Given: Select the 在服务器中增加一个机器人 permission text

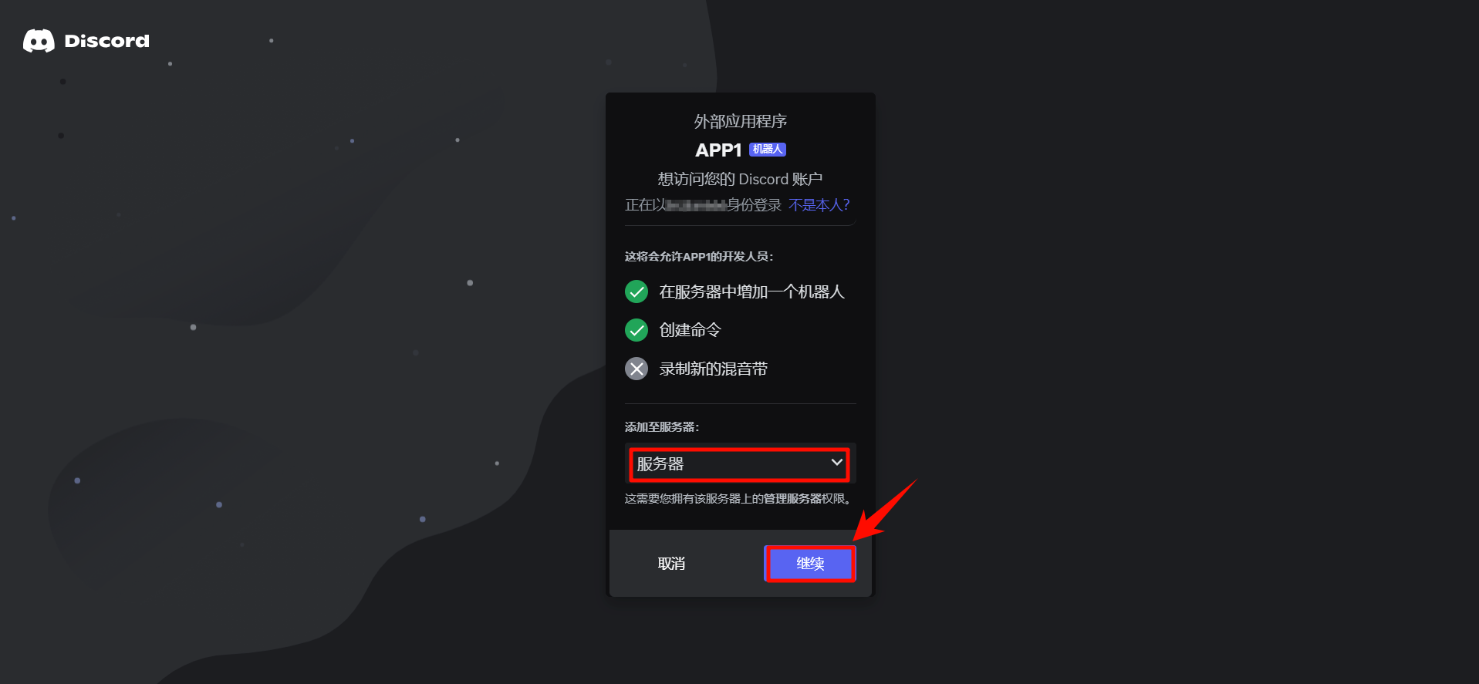Looking at the screenshot, I should pos(752,291).
